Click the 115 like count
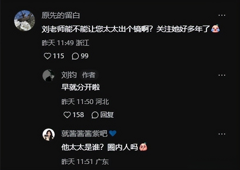This screenshot has width=240, height=170. (x=58, y=56)
